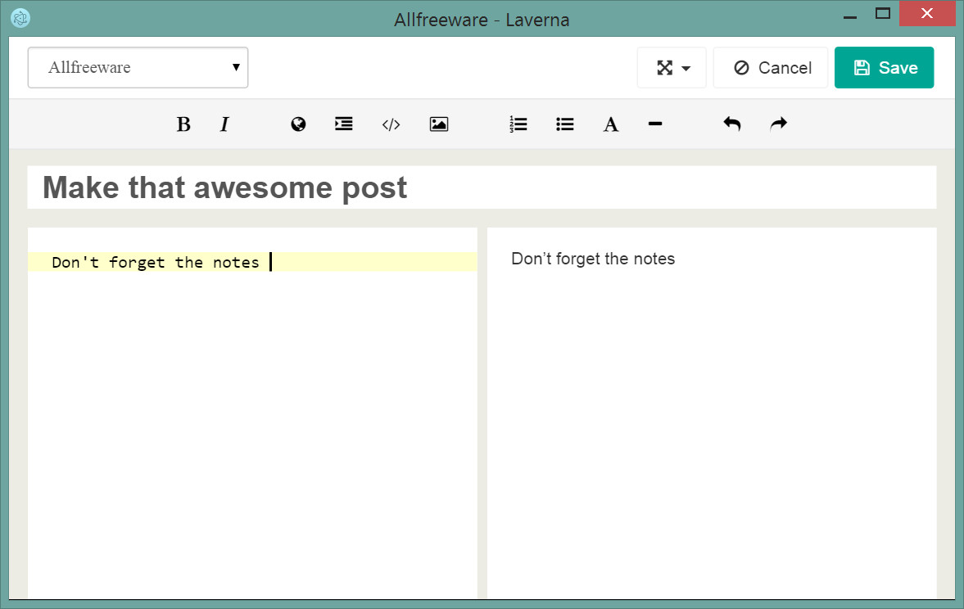964x609 pixels.
Task: Maximize the Laverna window
Action: pos(883,14)
